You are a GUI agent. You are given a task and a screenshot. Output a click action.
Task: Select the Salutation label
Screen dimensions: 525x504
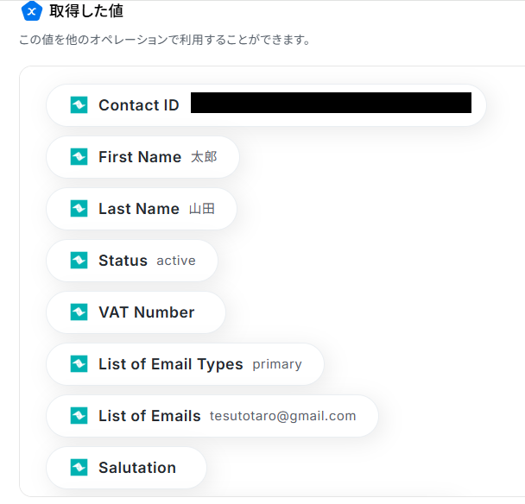[x=136, y=468]
